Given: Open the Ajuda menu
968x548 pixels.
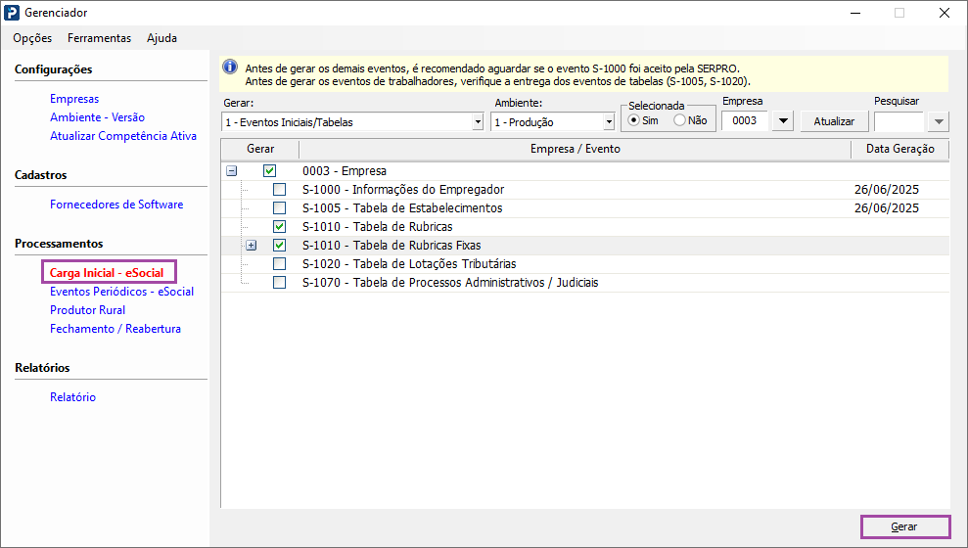Looking at the screenshot, I should point(161,38).
